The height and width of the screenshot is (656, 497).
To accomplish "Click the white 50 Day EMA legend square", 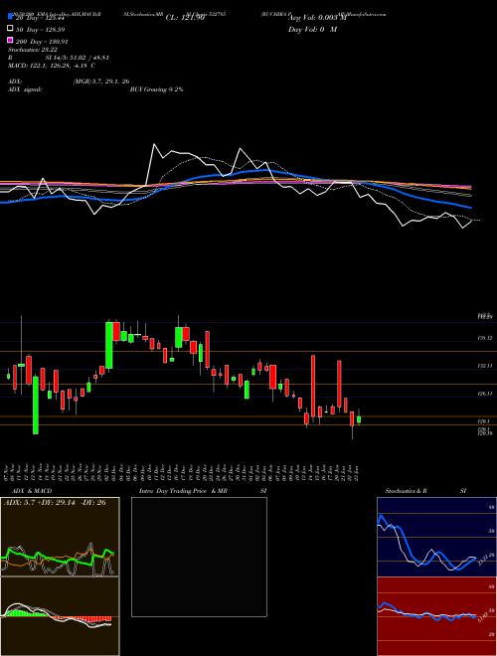I will [x=11, y=29].
